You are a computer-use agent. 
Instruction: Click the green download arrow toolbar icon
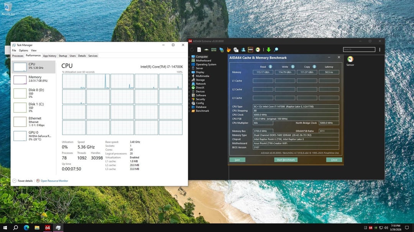click(x=268, y=50)
